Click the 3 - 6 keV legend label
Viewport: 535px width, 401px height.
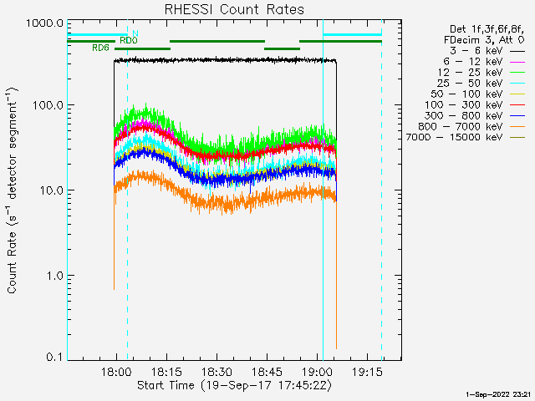[x=476, y=51]
